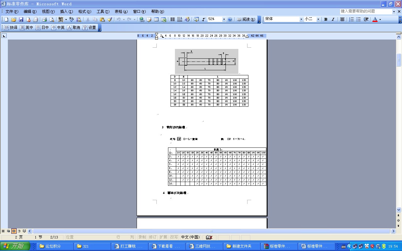Click the Insert Hyperlink globe icon
The image size is (402, 251).
point(142,19)
